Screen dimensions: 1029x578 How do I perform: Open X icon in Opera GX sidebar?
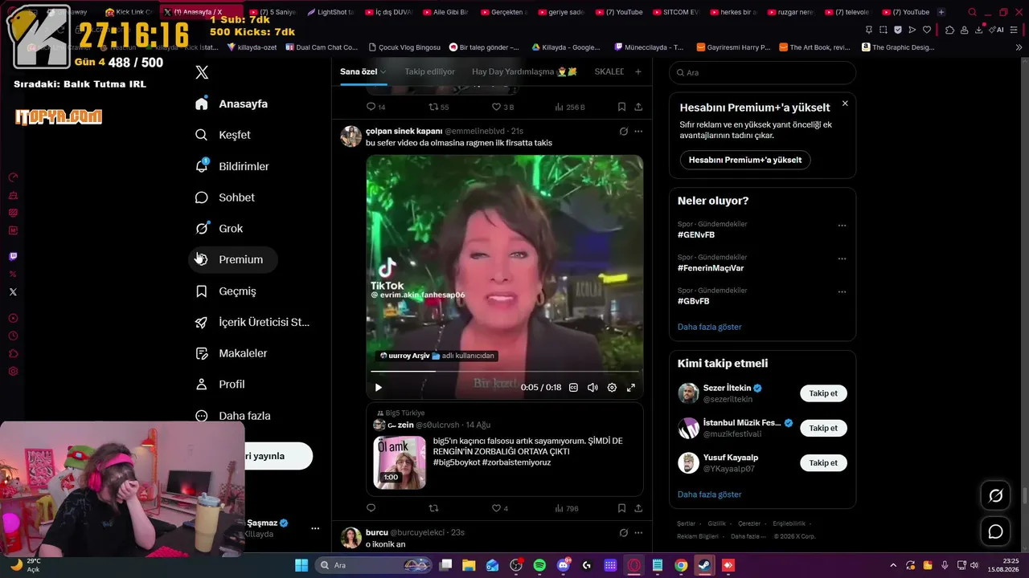13,292
